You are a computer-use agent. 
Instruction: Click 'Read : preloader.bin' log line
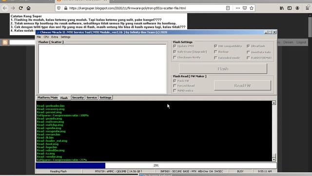click(x=51, y=106)
